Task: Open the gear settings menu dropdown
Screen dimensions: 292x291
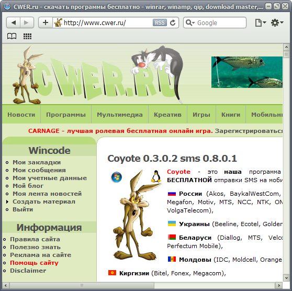Action: click(277, 23)
